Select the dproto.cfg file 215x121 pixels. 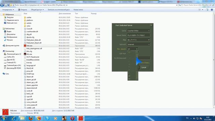tap(30, 37)
